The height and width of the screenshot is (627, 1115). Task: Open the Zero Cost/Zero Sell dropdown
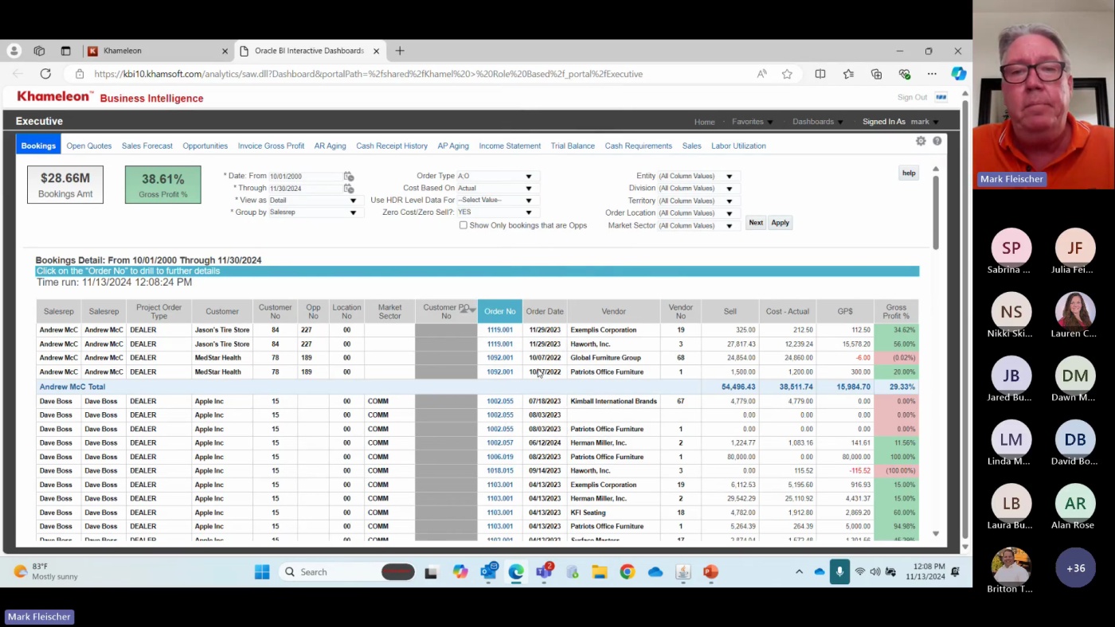pos(528,212)
